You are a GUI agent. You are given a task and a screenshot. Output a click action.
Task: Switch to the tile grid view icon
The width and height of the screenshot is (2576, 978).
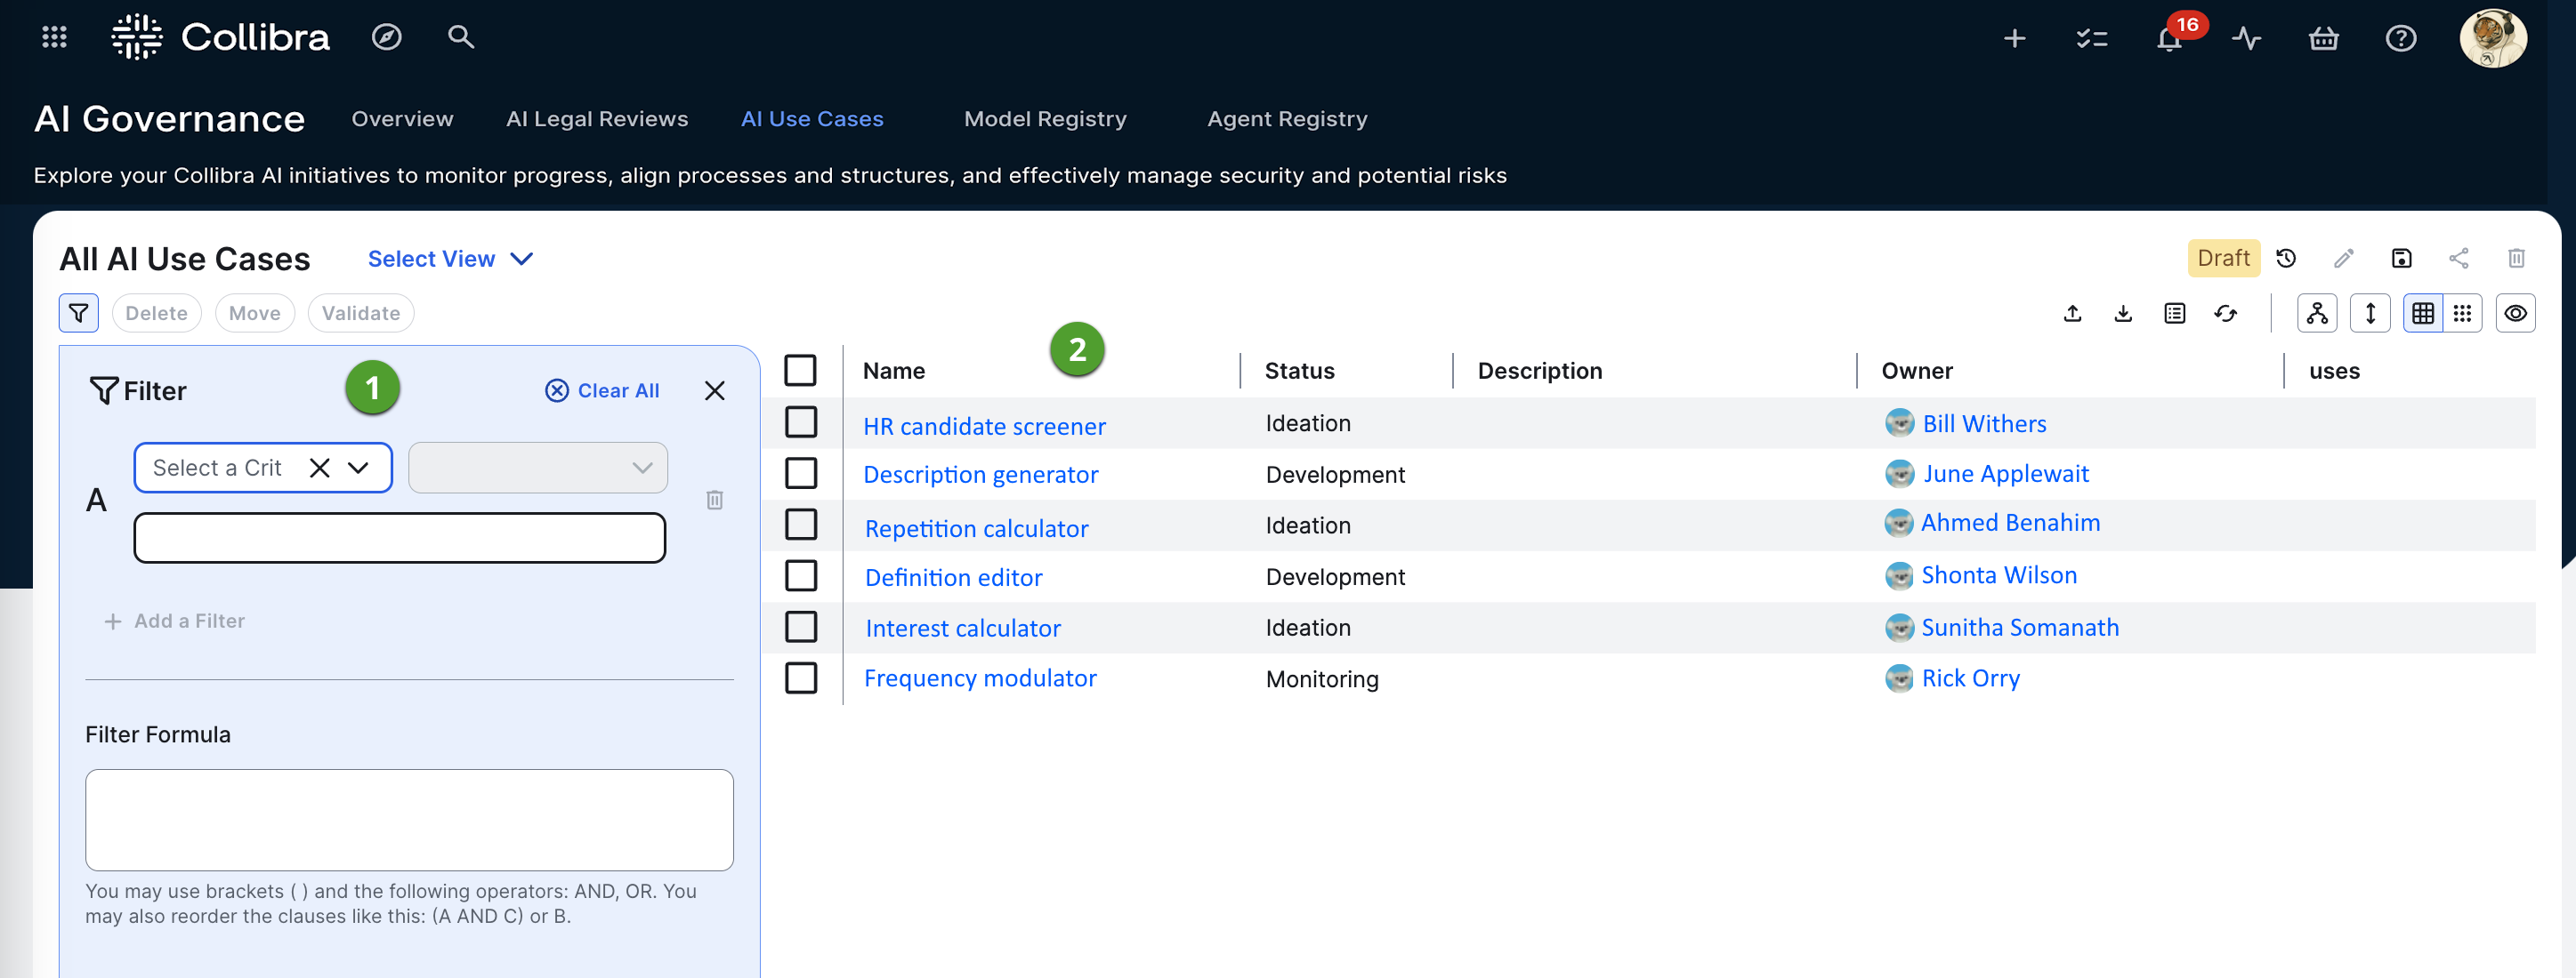tap(2462, 314)
